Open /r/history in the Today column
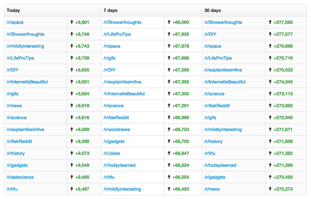 point(16,153)
